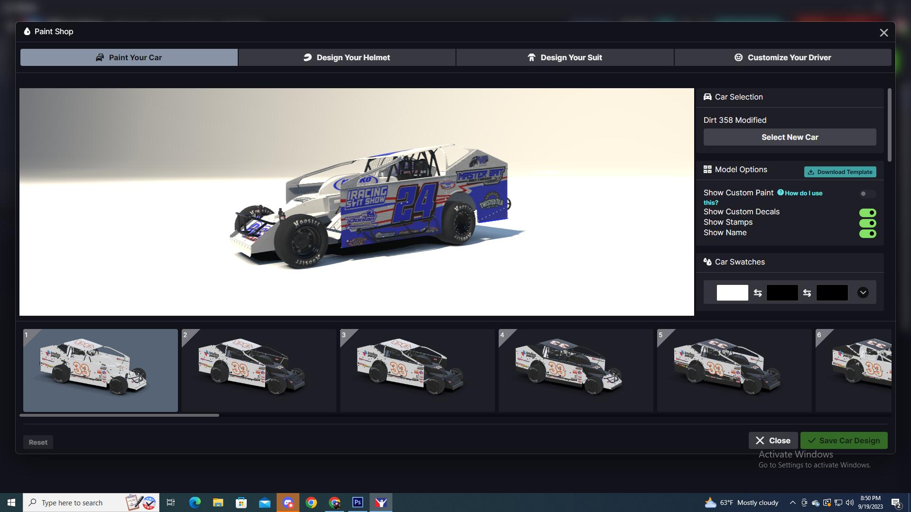The image size is (911, 512).
Task: Disable the Show Stamps toggle
Action: coord(867,223)
